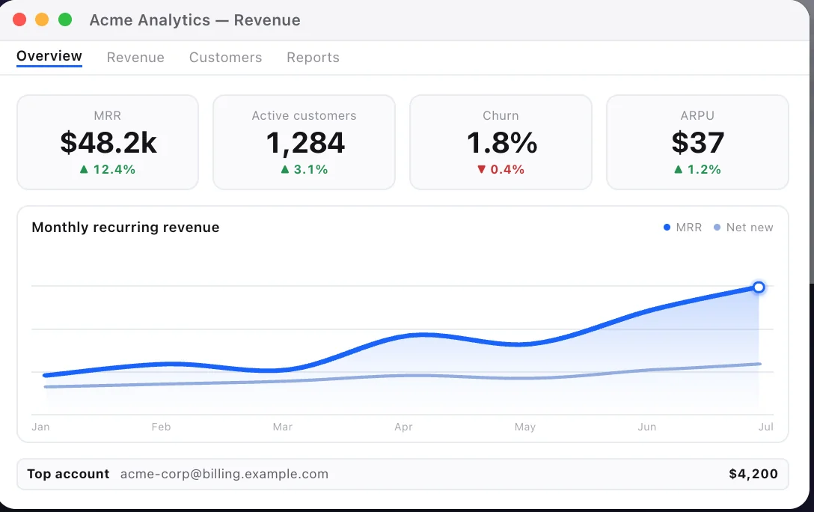
Task: Minimize the window with the yellow button
Action: pos(42,19)
